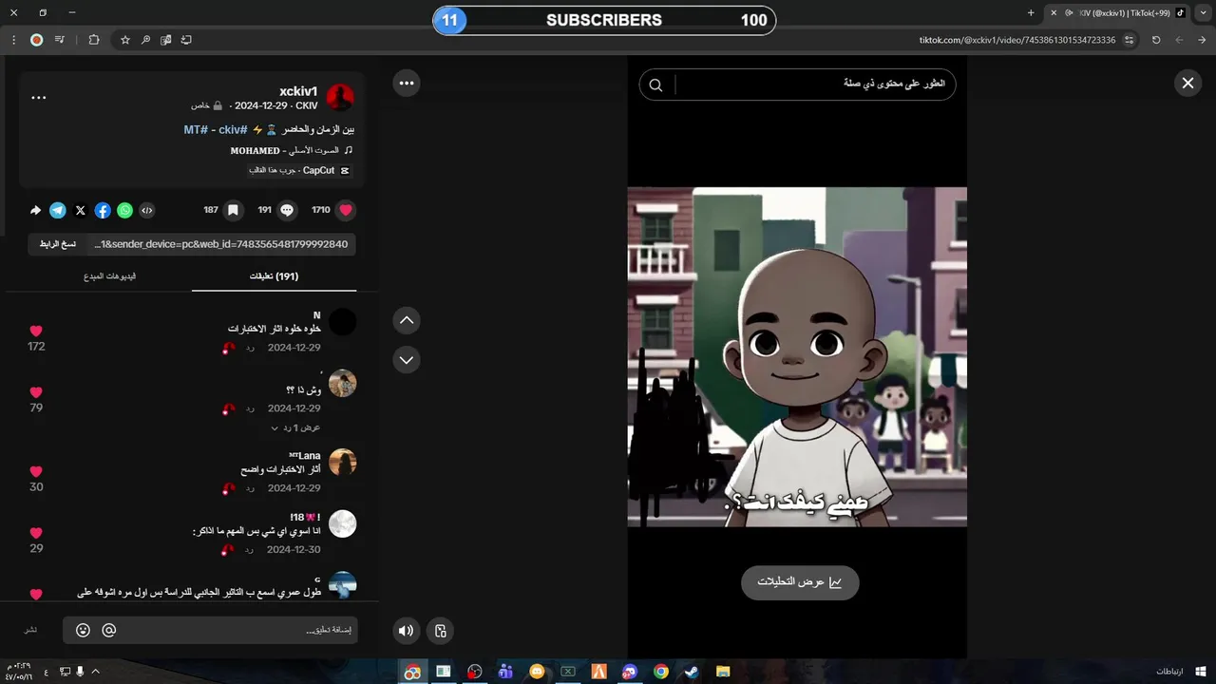Share the video to X
Screen dimensions: 1216x684
[80, 210]
